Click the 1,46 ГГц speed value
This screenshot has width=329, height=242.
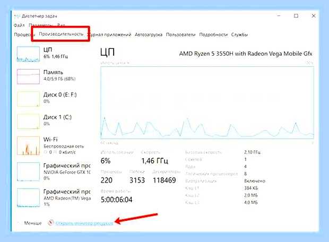click(154, 161)
